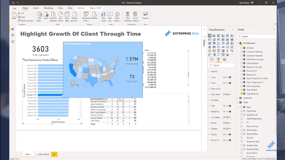285x160 pixels.
Task: Enable the Shadow switch
Action: (228, 129)
